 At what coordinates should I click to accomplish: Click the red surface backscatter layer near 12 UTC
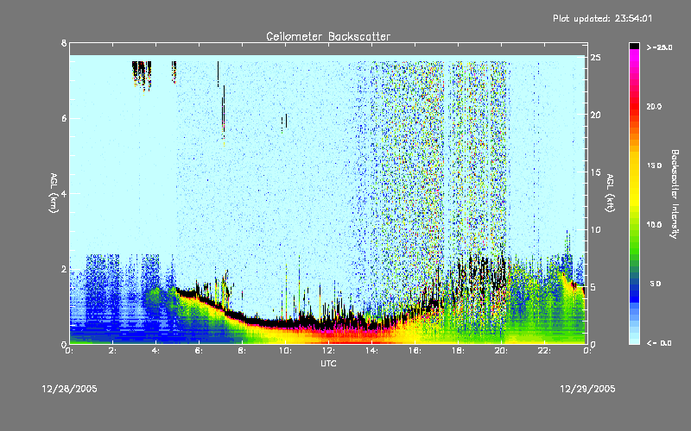coord(335,336)
